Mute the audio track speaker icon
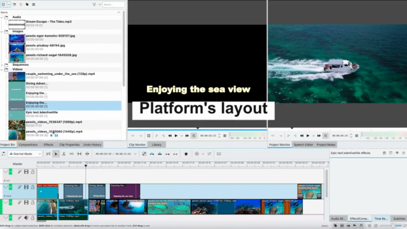407x229 pixels. click(26, 218)
